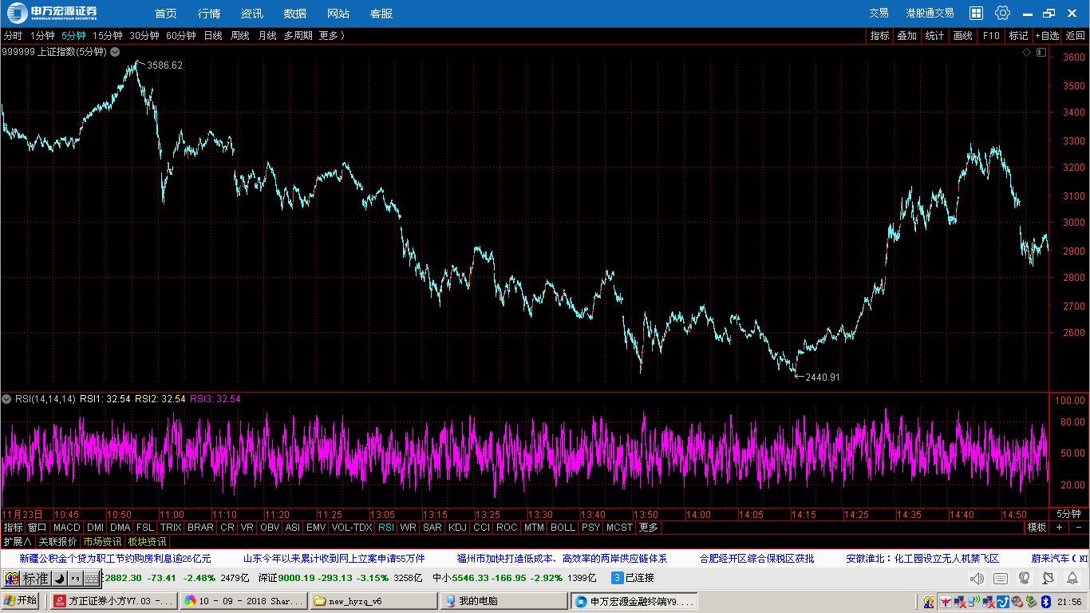Click the 统计 statistics button
Screen dimensions: 1090x613
pos(934,36)
